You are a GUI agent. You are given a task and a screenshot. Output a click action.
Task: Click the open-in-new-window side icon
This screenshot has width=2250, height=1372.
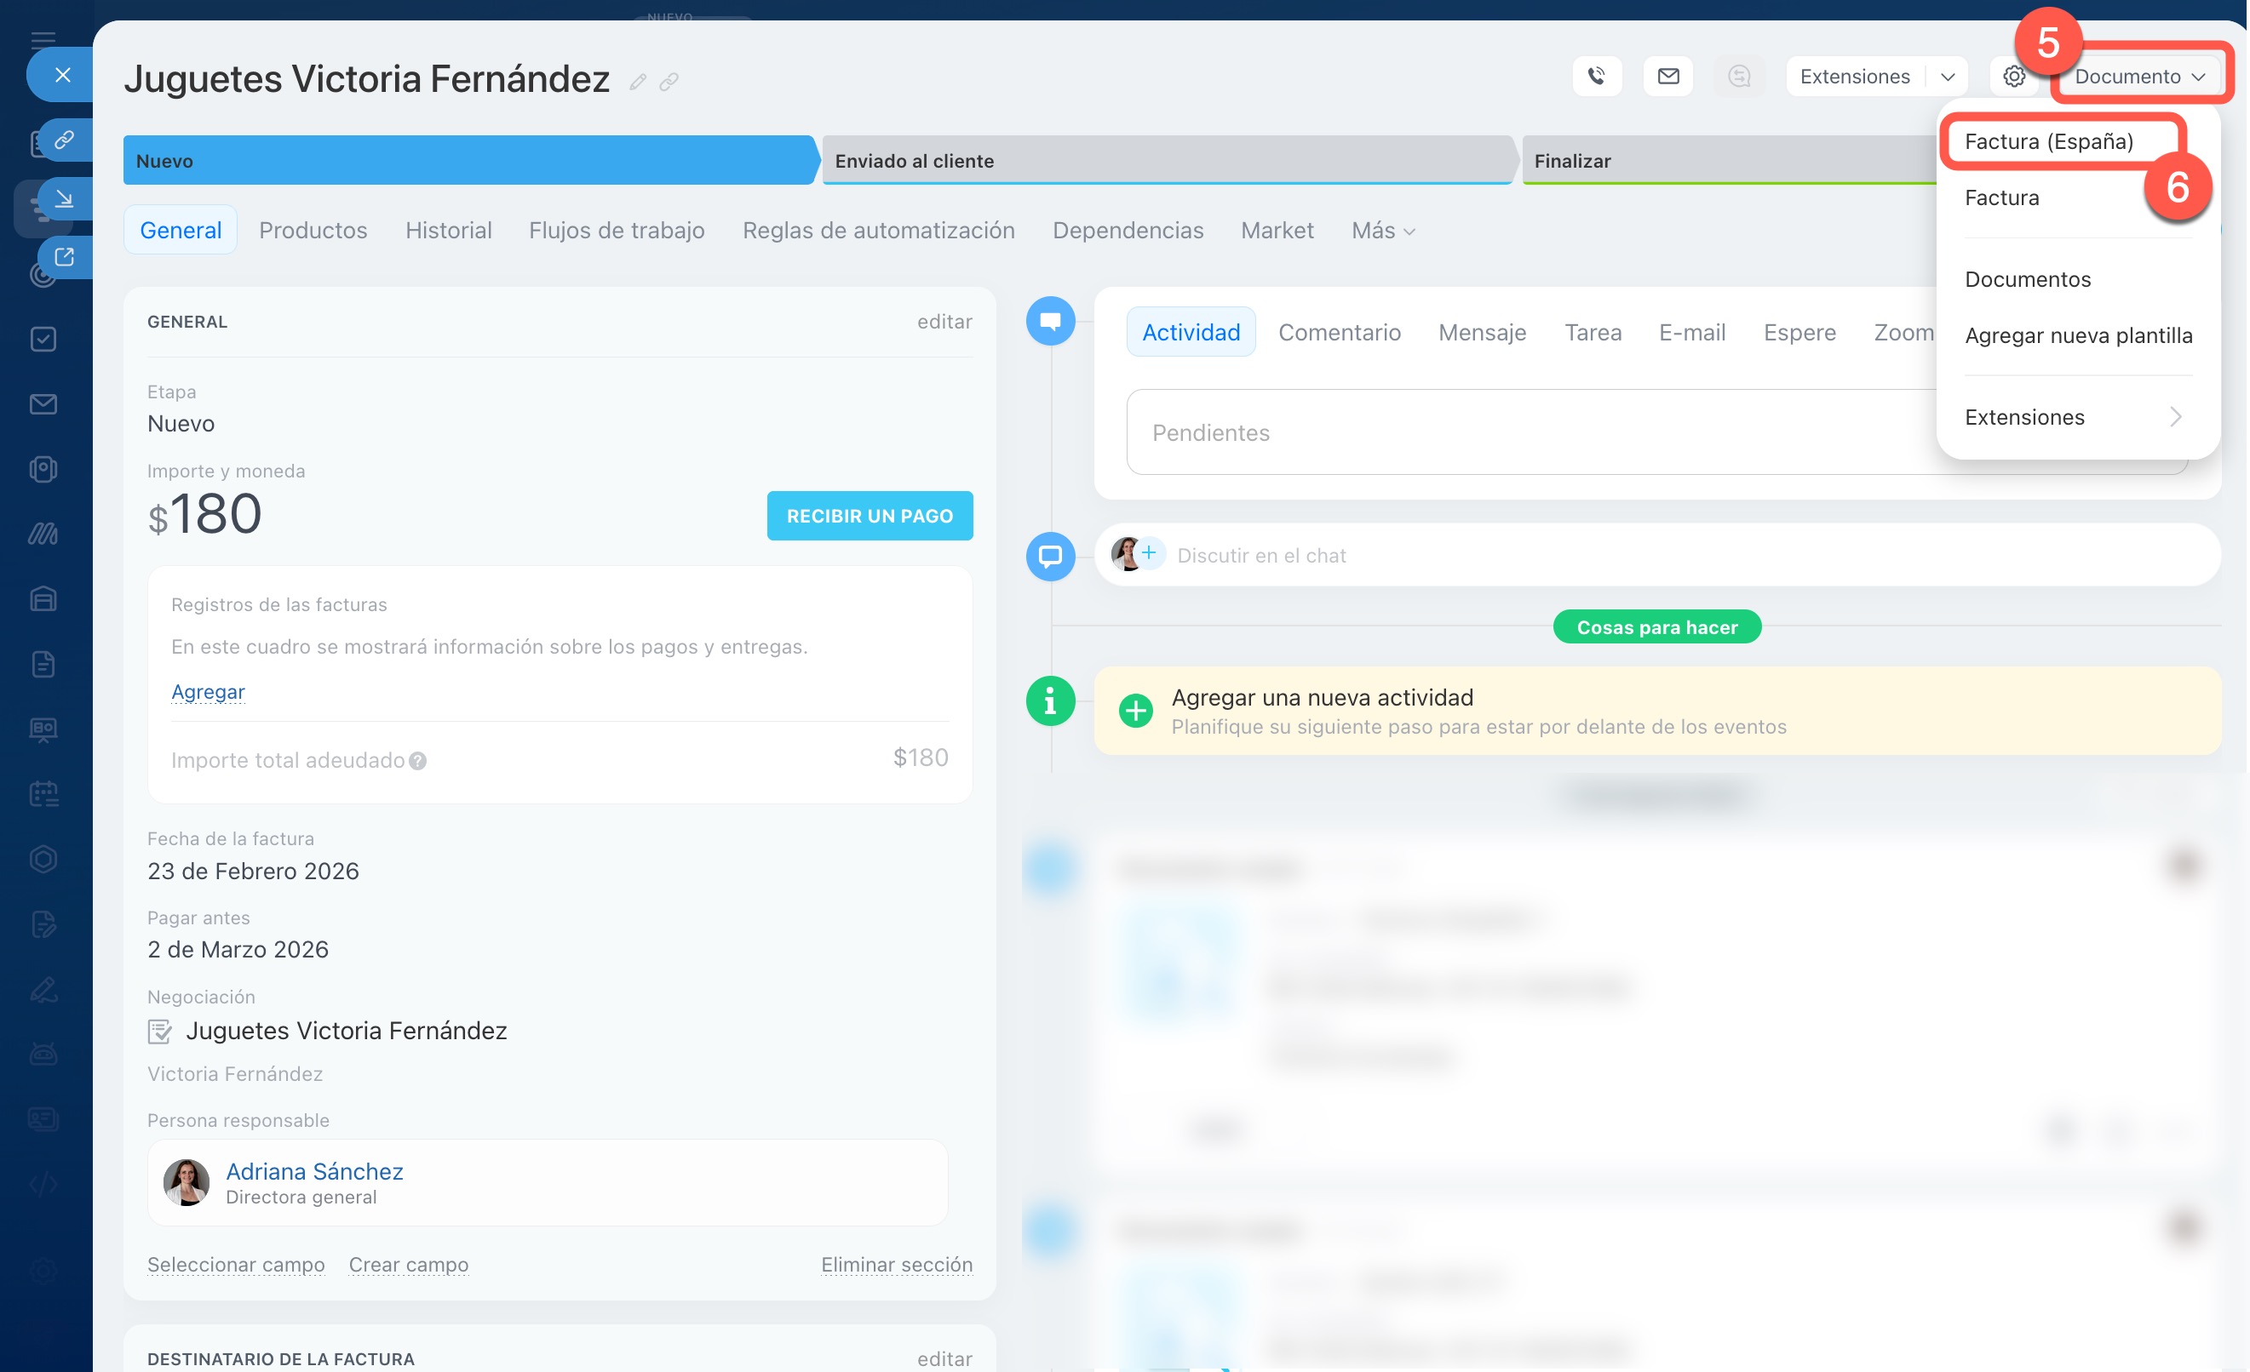click(x=64, y=257)
